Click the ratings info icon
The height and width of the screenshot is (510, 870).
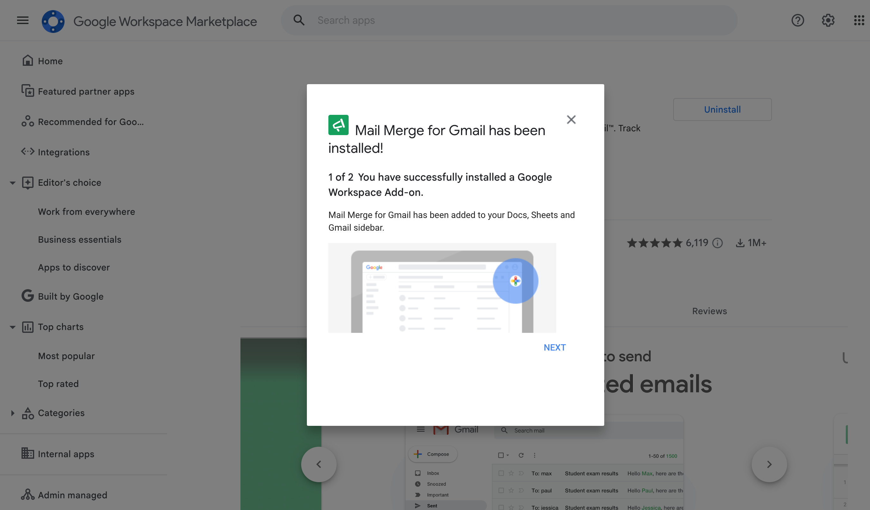(x=718, y=243)
